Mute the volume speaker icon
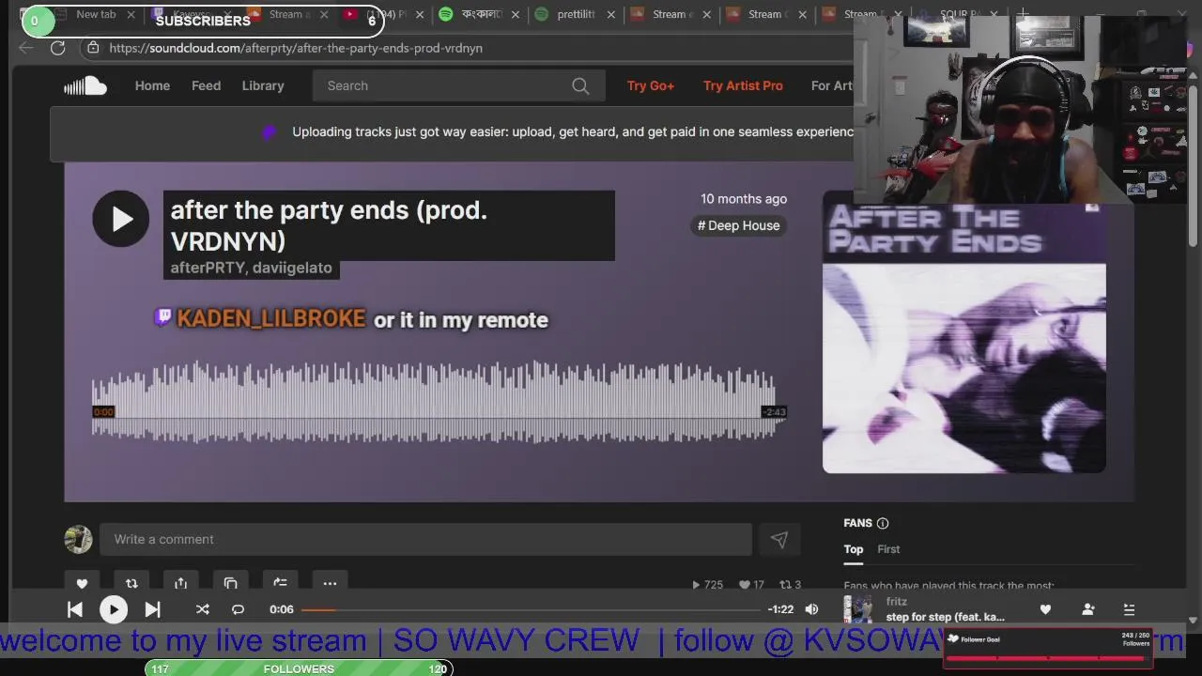The height and width of the screenshot is (676, 1202). coord(811,609)
